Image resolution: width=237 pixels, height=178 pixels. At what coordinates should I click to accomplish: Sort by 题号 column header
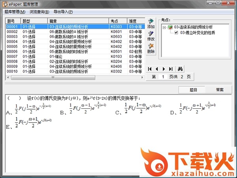point(13,21)
